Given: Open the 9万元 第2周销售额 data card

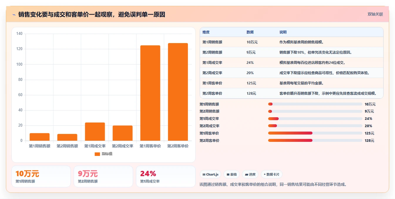Looking at the screenshot, I should click(x=103, y=176).
